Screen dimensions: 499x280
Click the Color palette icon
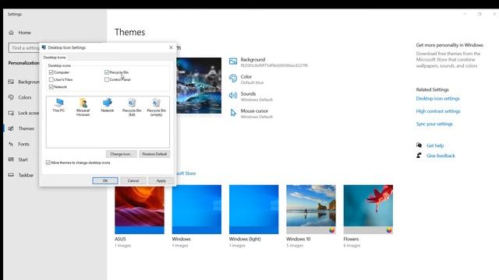click(233, 79)
